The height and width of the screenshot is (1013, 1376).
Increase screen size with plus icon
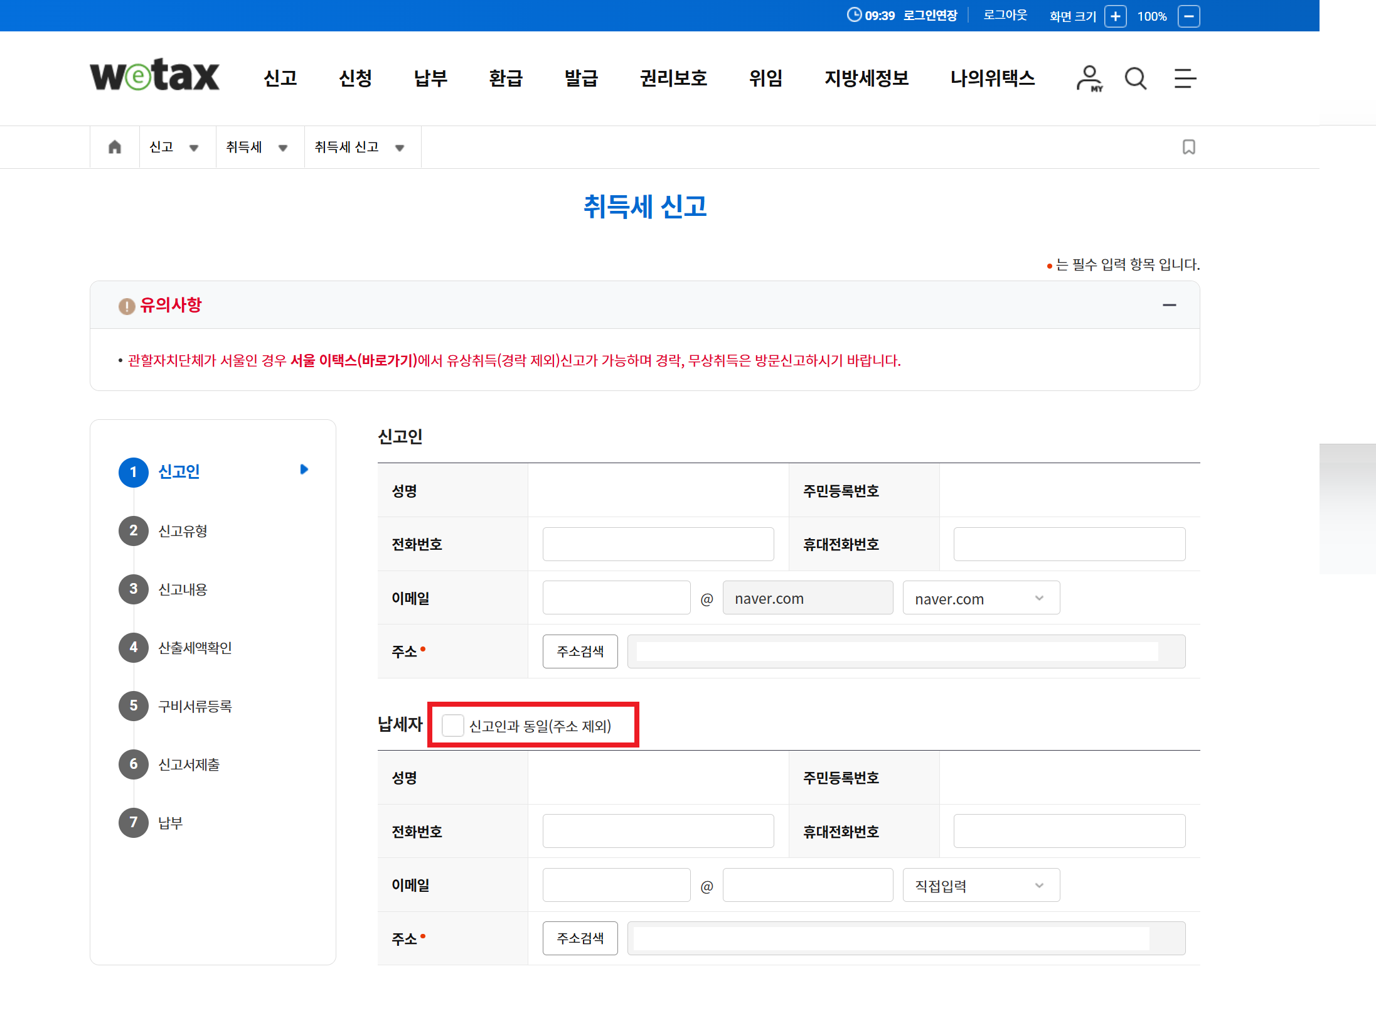[x=1115, y=16]
